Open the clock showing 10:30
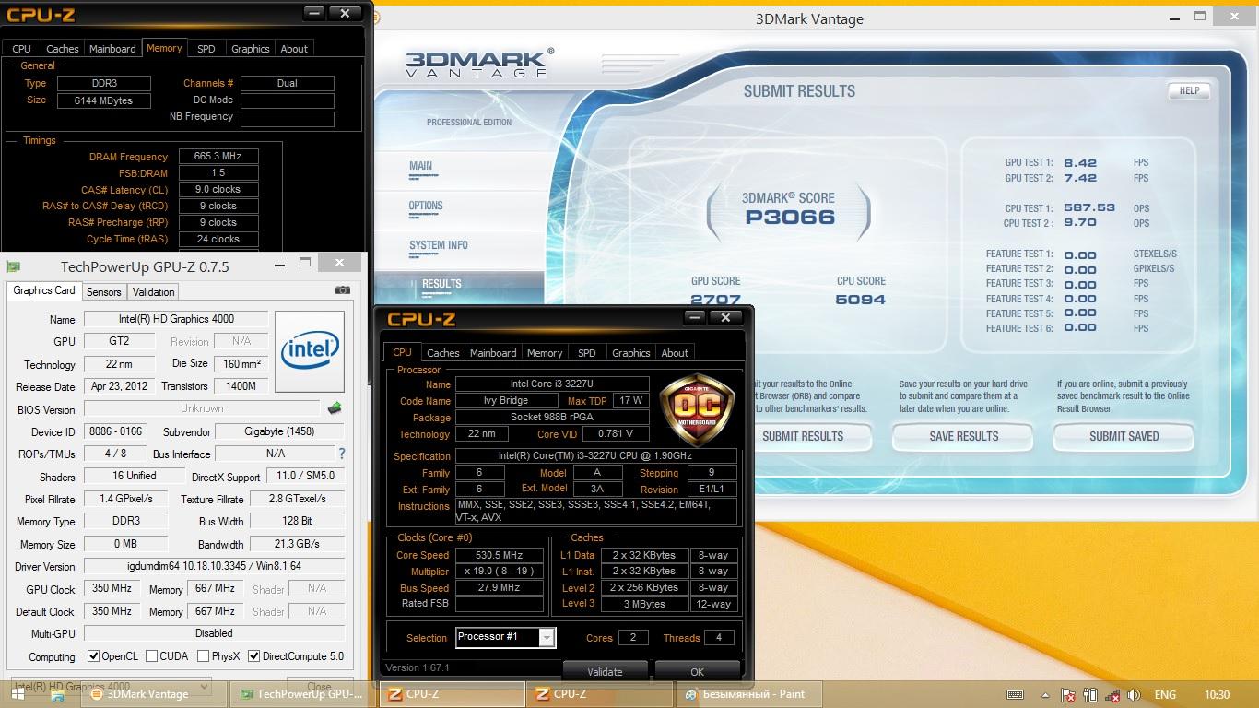The width and height of the screenshot is (1259, 708). pyautogui.click(x=1218, y=695)
